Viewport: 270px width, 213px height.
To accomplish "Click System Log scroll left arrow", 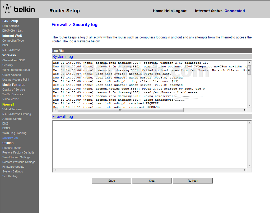I will (x=55, y=110).
